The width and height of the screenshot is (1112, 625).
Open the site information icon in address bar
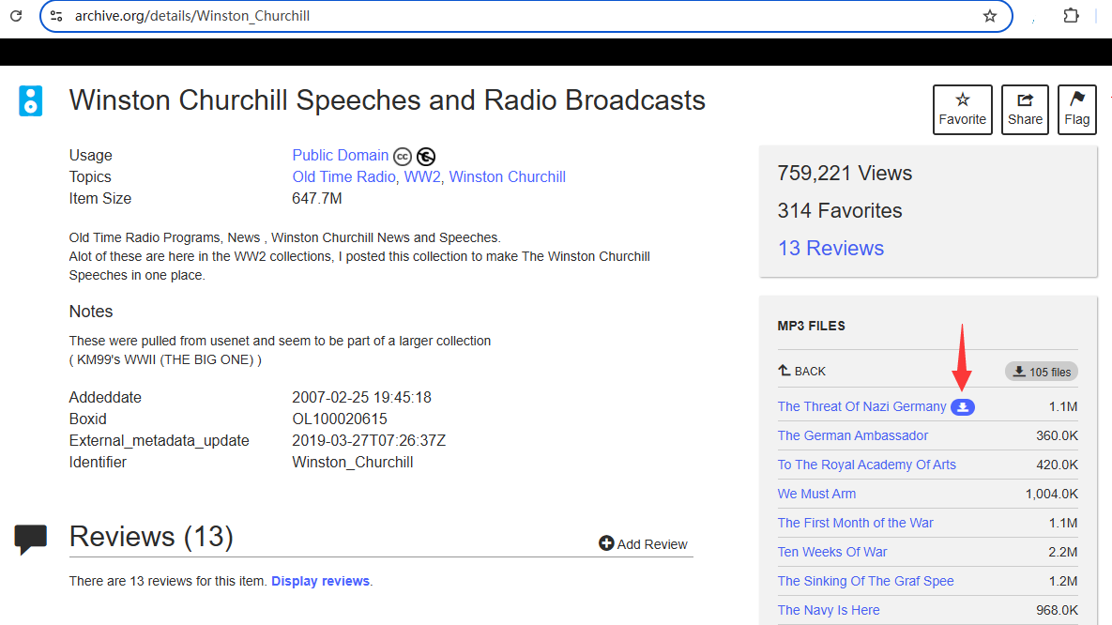click(56, 16)
